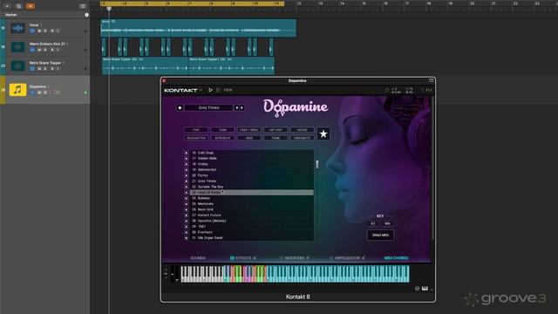Viewport: 558px width, 314px height.
Task: Filter chords by the HOUSE genre
Action: [303, 130]
